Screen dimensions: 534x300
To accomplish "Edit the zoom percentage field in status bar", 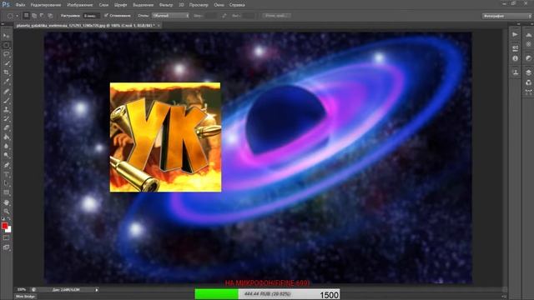I will (x=22, y=290).
